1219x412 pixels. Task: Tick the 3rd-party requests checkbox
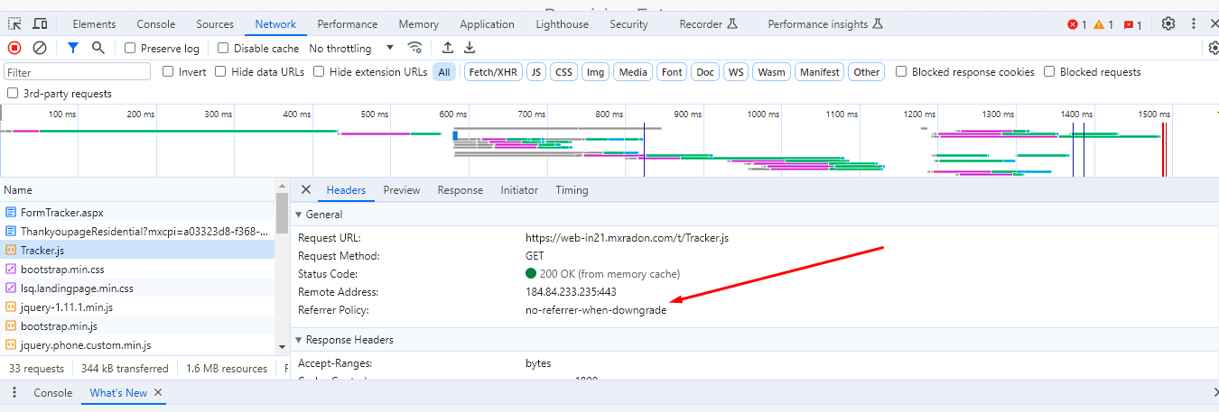(x=13, y=94)
